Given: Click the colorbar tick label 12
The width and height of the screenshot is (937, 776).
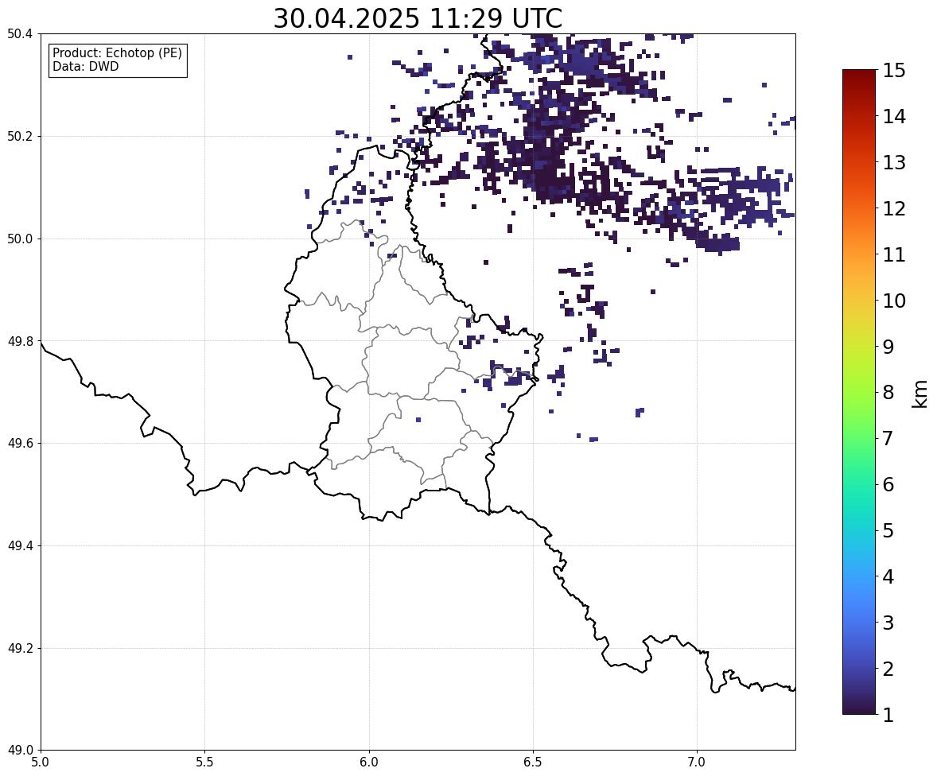Looking at the screenshot, I should [x=894, y=208].
